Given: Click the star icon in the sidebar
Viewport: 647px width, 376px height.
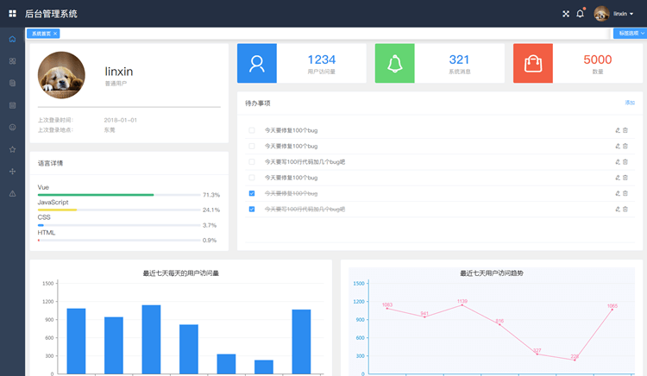Looking at the screenshot, I should click(12, 149).
